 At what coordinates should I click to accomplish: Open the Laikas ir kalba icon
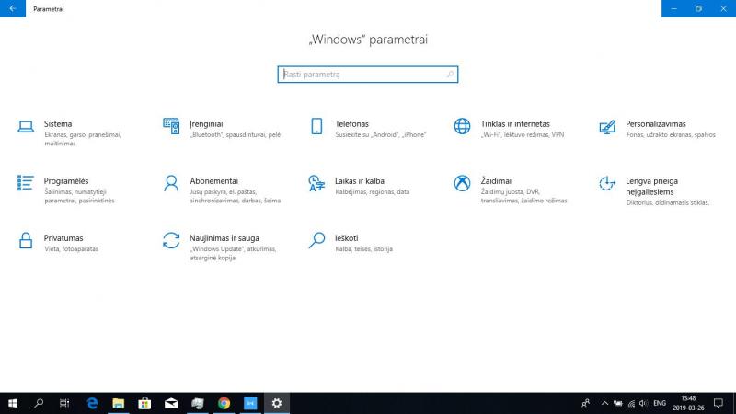point(316,183)
